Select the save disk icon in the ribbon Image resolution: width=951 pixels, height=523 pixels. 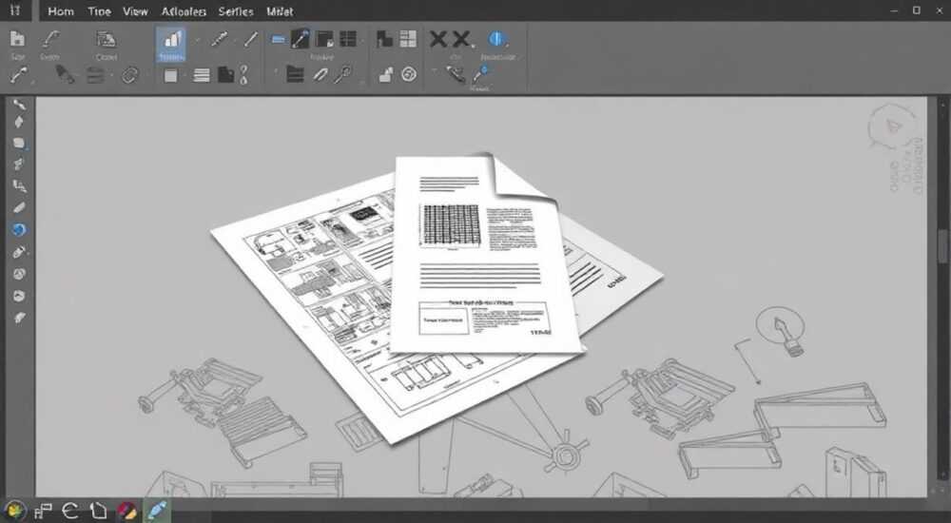click(x=17, y=39)
